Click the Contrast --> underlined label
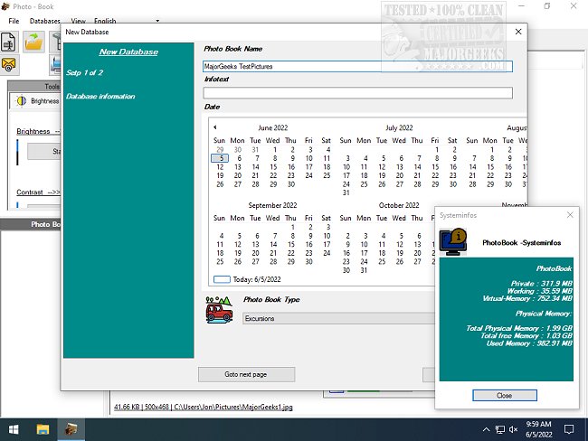This screenshot has width=588, height=441. tap(38, 192)
